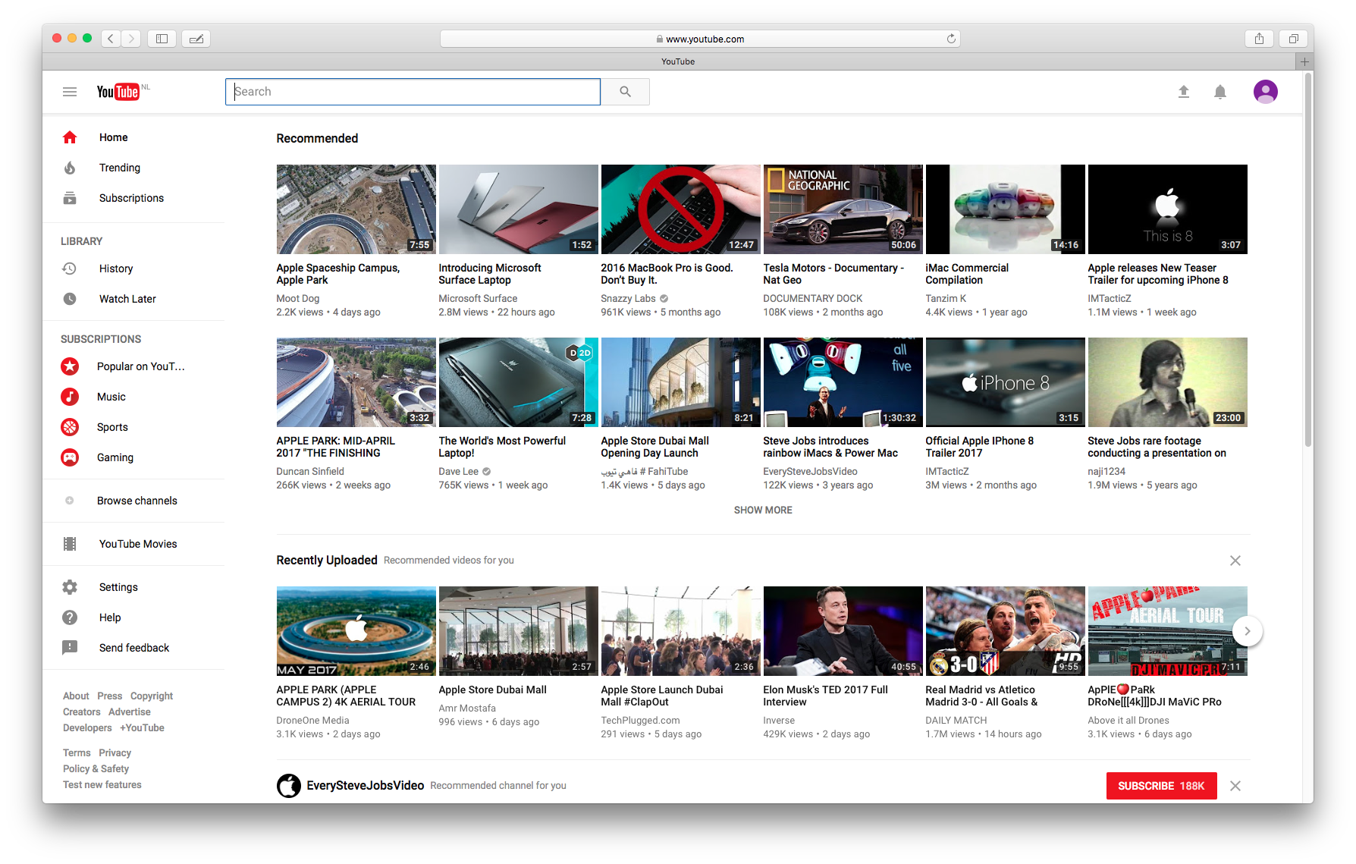
Task: Click the Watch Later clock icon
Action: pyautogui.click(x=70, y=299)
